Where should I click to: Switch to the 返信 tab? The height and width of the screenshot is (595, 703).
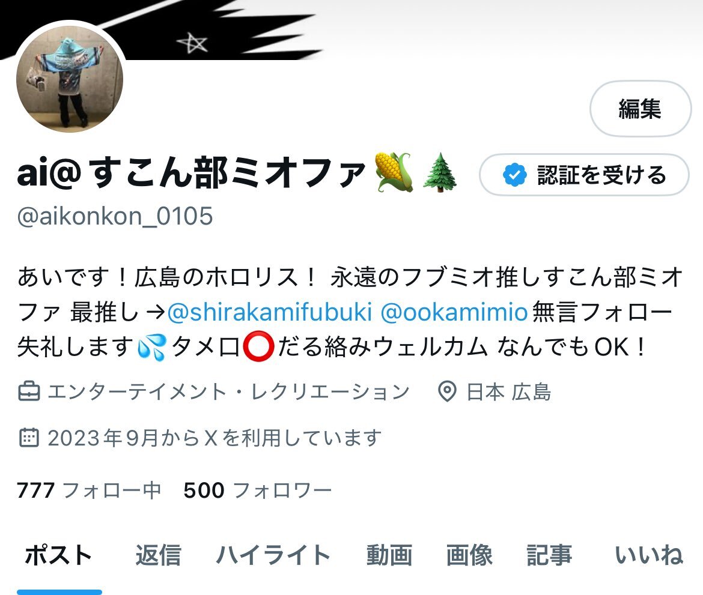tap(158, 555)
